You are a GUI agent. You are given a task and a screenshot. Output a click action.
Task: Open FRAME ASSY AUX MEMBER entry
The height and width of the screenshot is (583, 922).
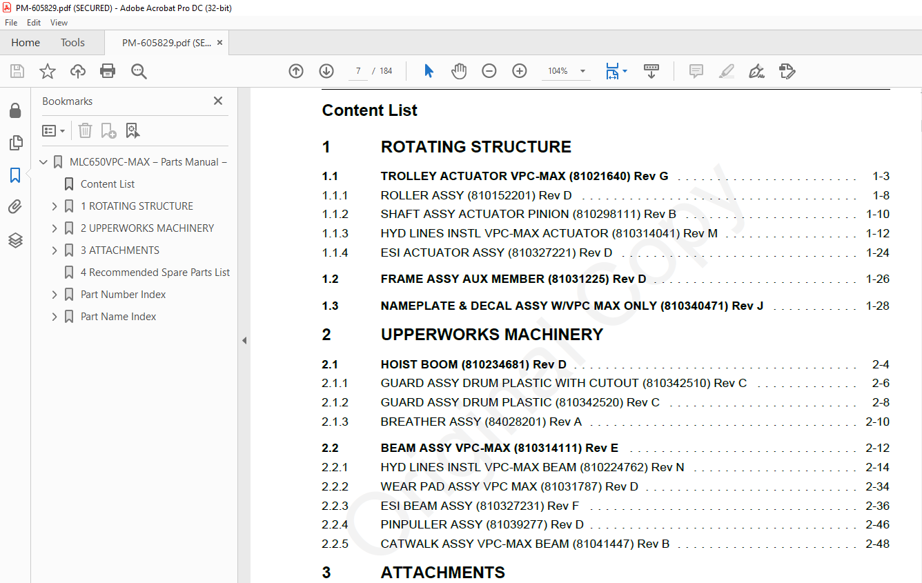tap(513, 279)
